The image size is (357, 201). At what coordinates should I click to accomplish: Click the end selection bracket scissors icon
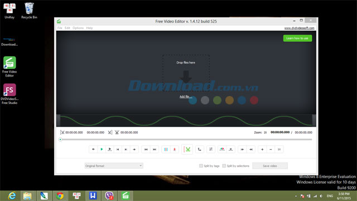coord(110,132)
